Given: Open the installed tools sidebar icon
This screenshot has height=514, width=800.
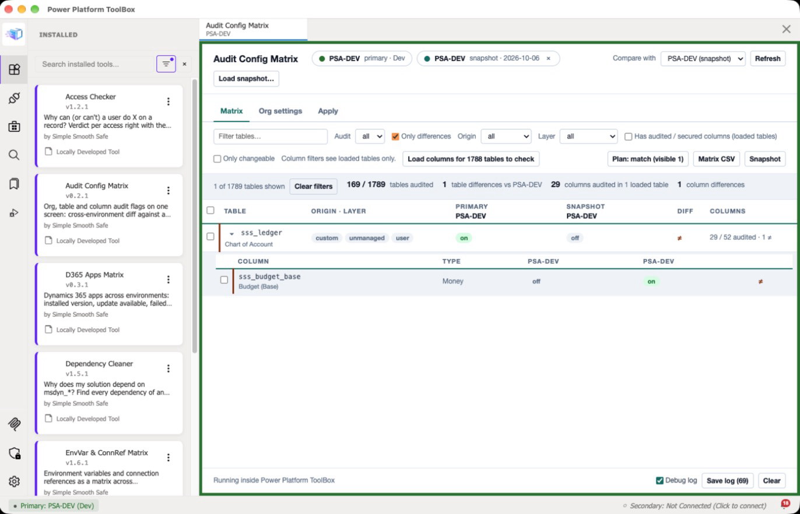Looking at the screenshot, I should (14, 69).
